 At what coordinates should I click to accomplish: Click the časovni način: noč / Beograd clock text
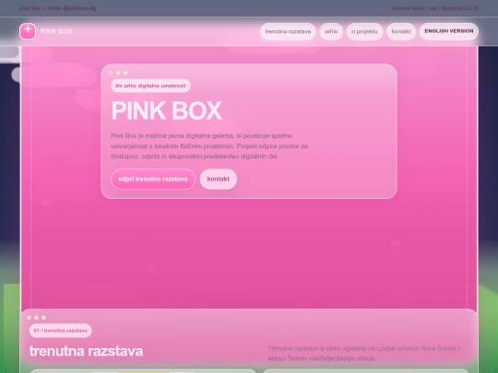434,8
